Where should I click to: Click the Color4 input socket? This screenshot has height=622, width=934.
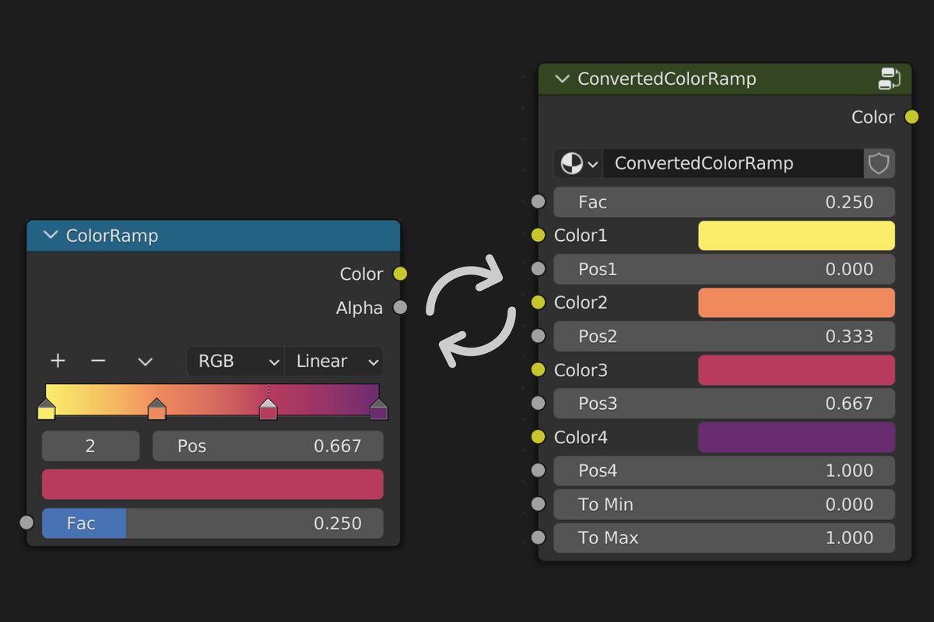(x=538, y=437)
